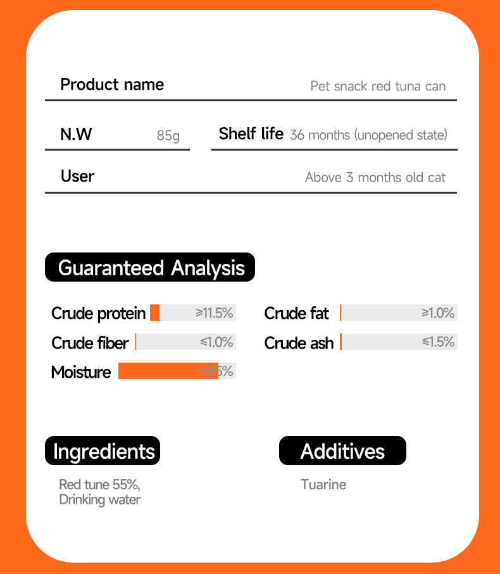Screen dimensions: 500x574
Task: Click the N.W label
Action: (x=76, y=134)
